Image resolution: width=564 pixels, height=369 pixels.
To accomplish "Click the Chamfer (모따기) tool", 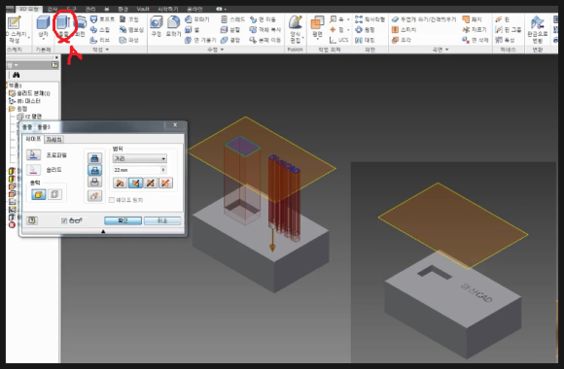I will click(x=197, y=19).
